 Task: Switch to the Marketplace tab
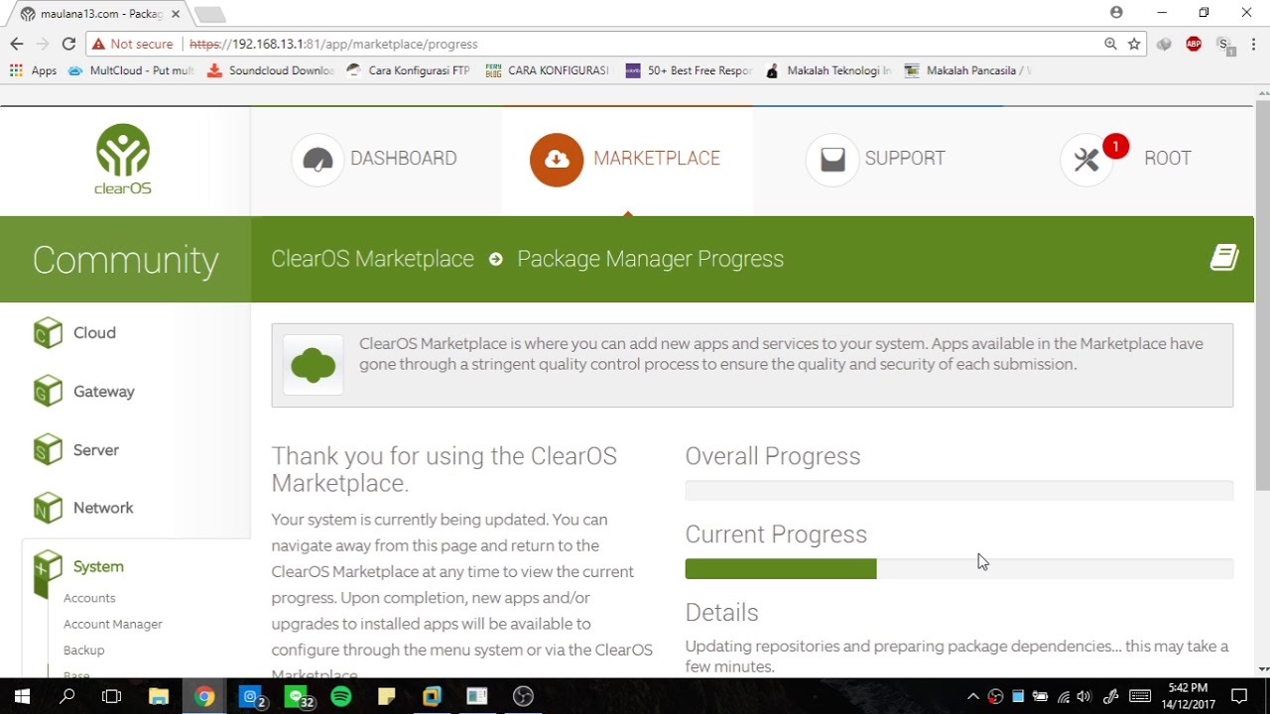tap(627, 160)
